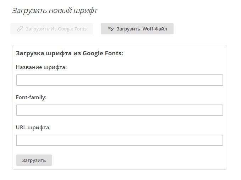Click the Загрузить новый шрифт page heading
Viewport: 241px width, 180px height.
(x=55, y=11)
